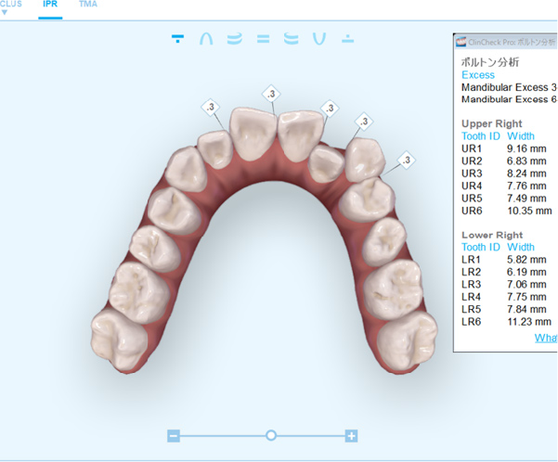Click the rightmost .3 IPR marker
This screenshot has height=462, width=558.
(406, 161)
